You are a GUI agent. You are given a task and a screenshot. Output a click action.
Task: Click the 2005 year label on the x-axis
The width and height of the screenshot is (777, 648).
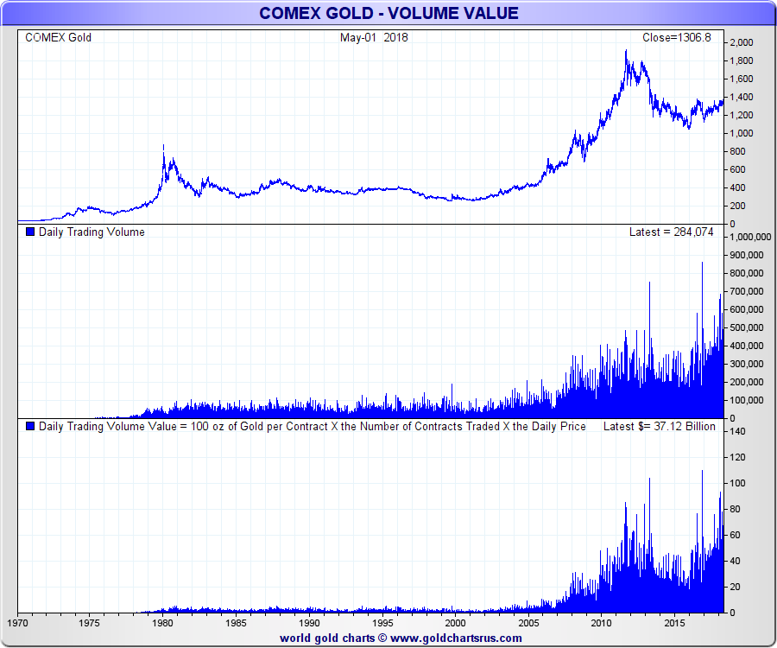[528, 623]
